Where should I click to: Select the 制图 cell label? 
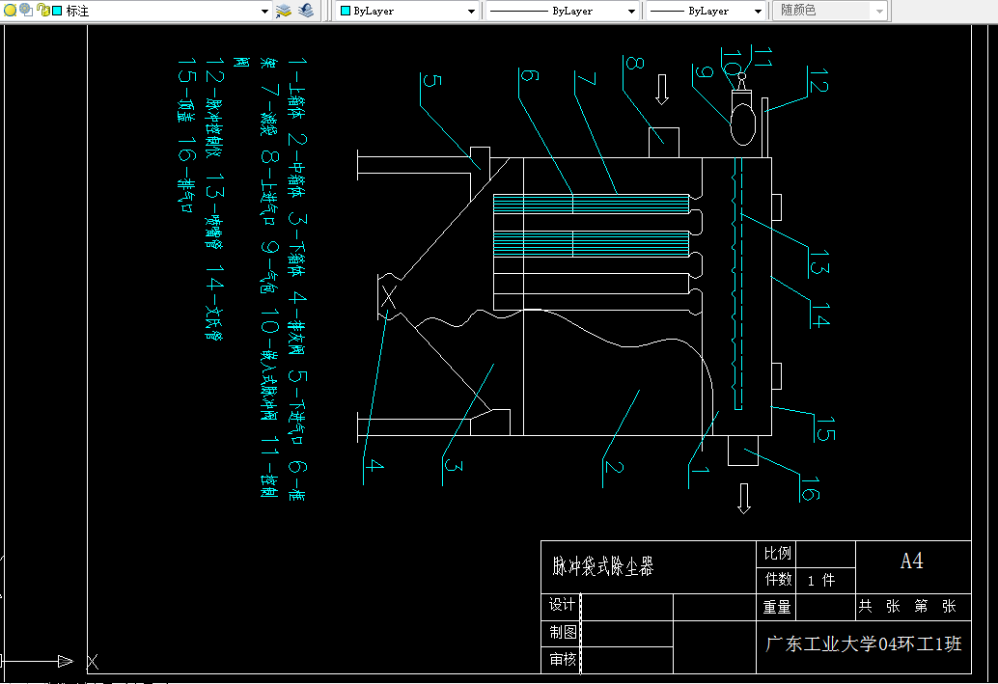563,632
